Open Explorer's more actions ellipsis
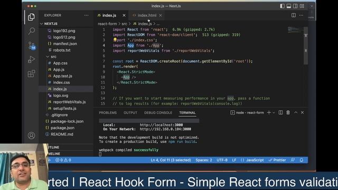The width and height of the screenshot is (338, 190). (x=87, y=15)
